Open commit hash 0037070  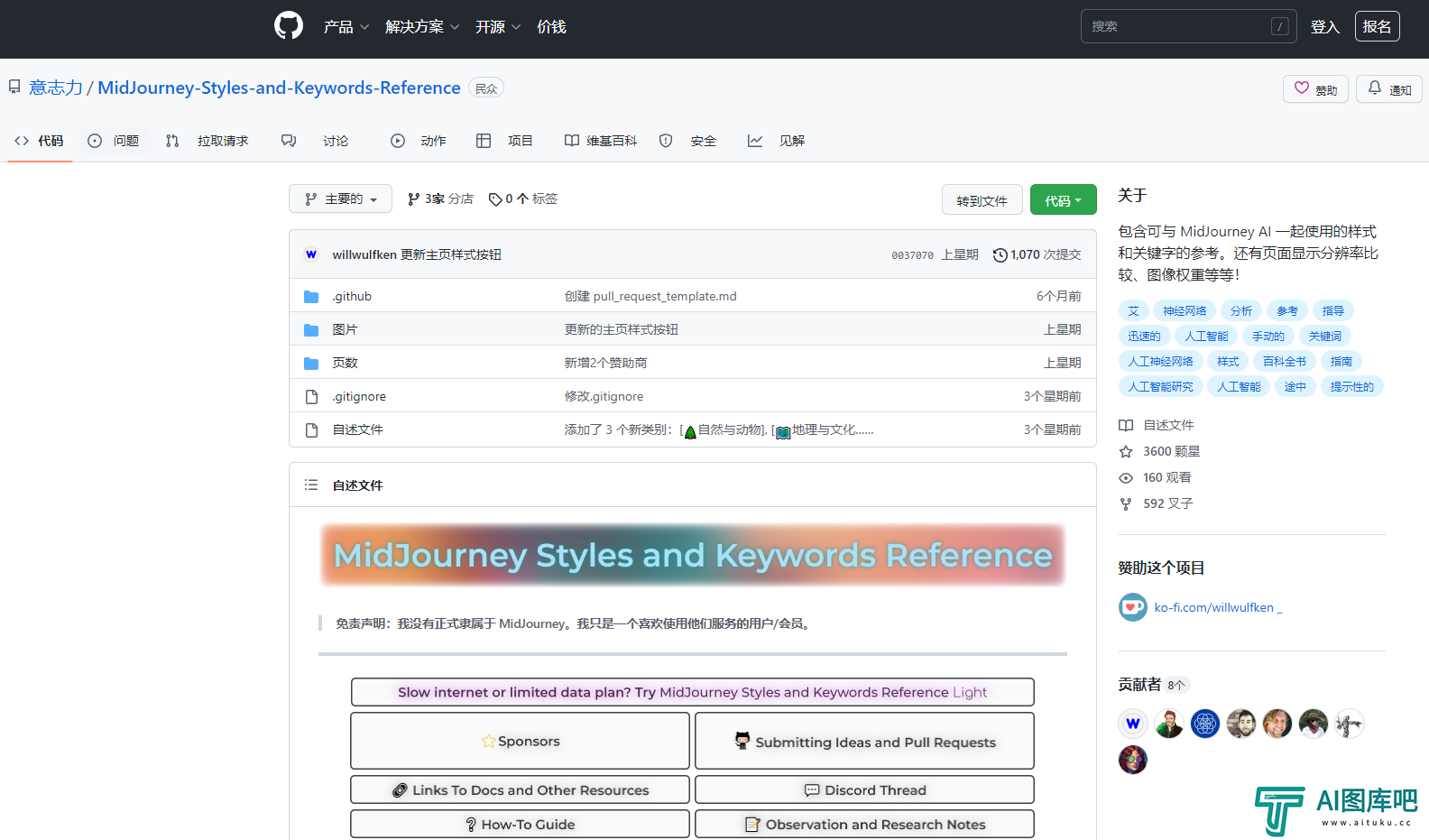912,255
